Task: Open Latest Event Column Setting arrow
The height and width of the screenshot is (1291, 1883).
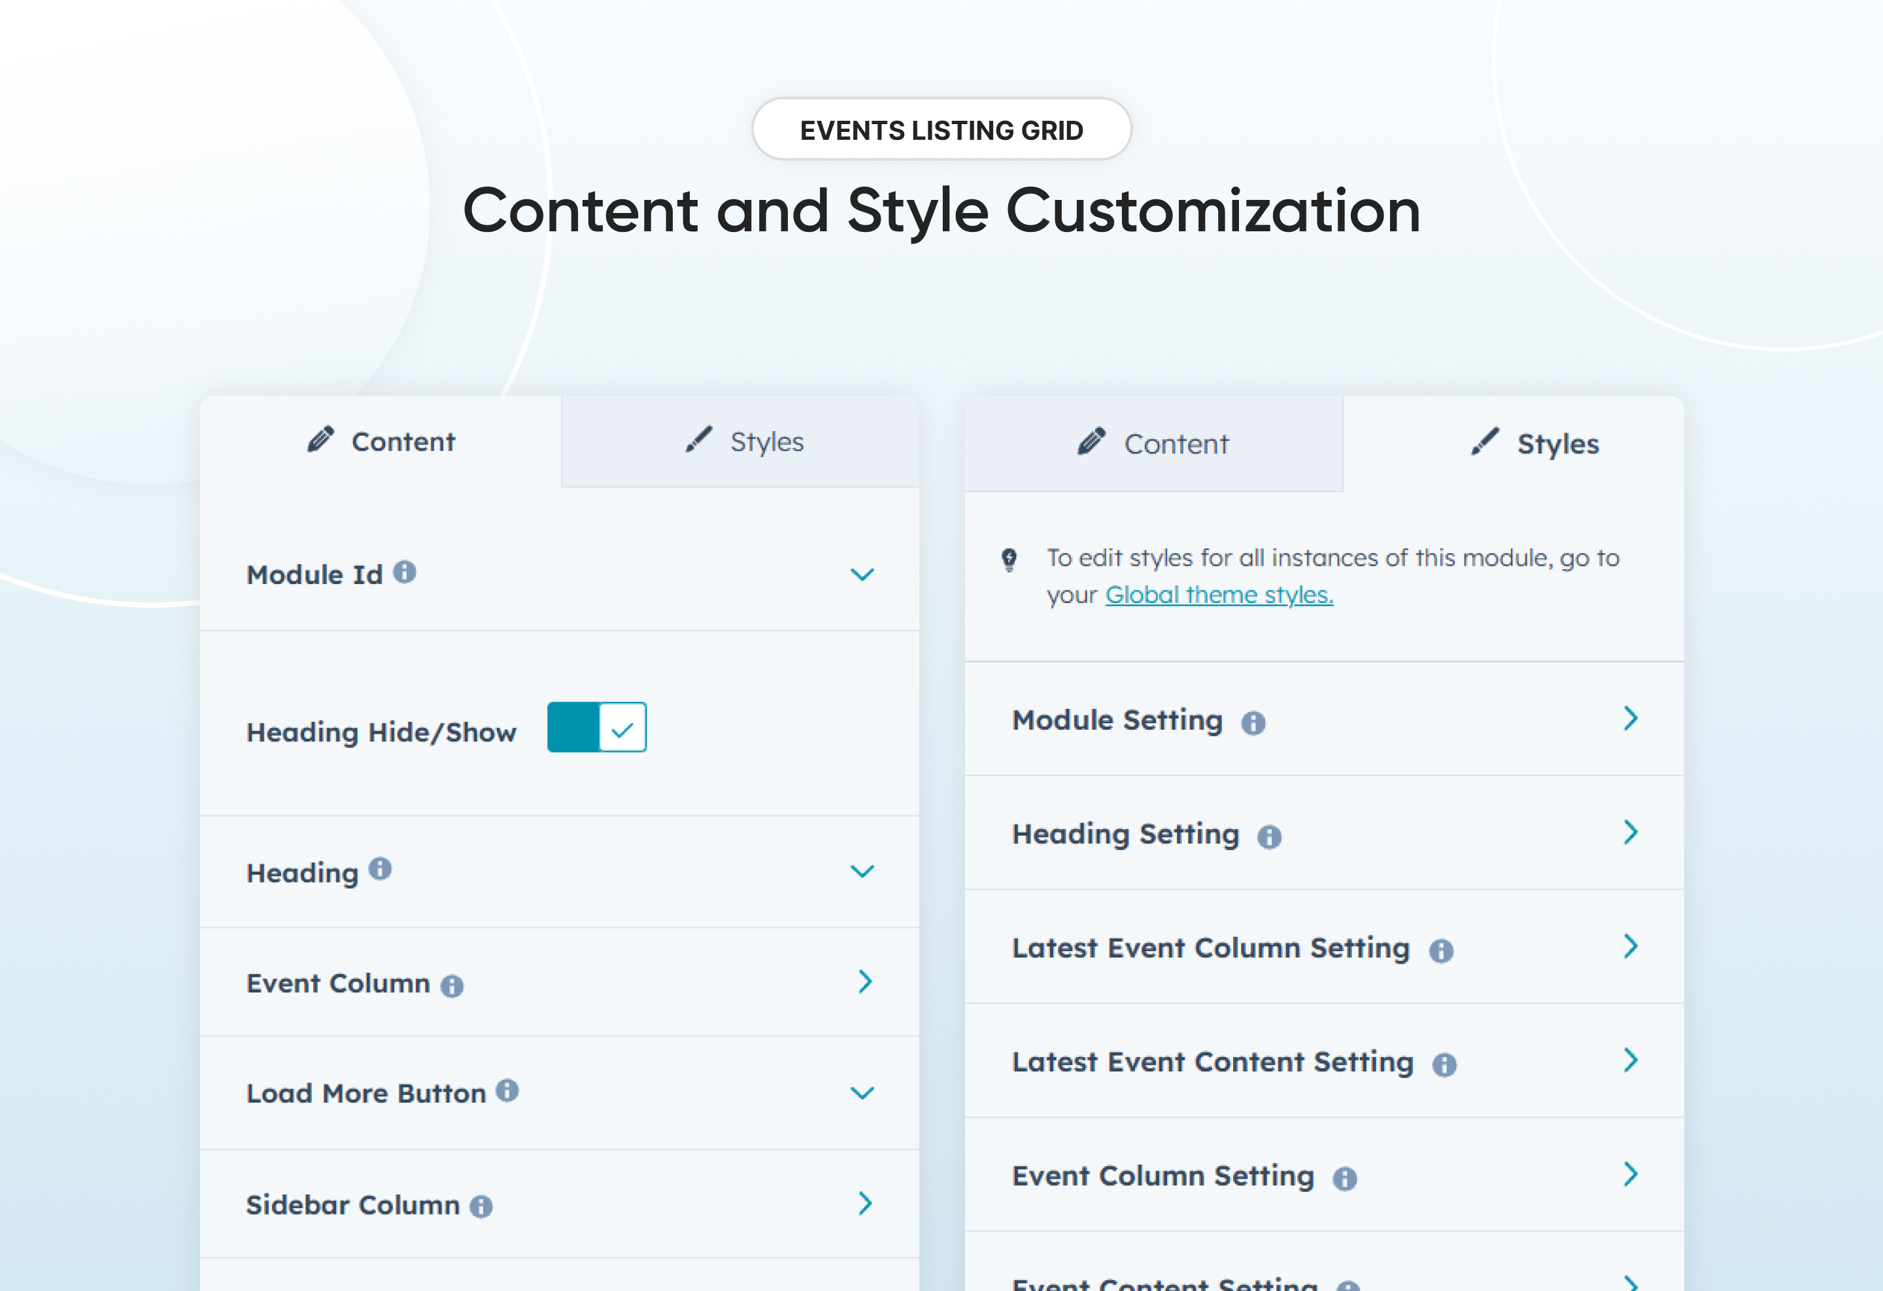Action: pyautogui.click(x=1630, y=946)
